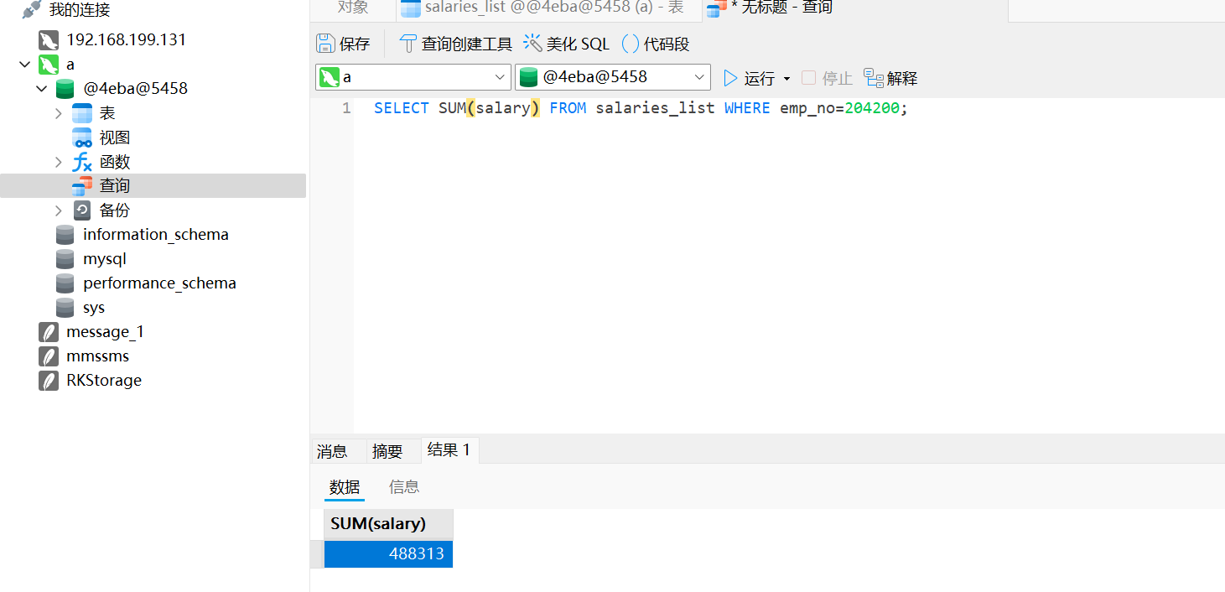
Task: Switch to the 信息 info subtab
Action: tap(404, 487)
